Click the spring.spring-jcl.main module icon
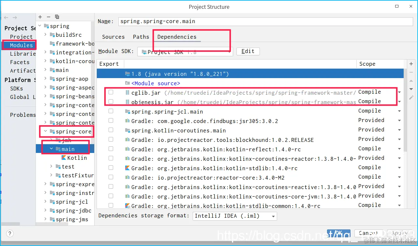This screenshot has height=246, width=418. [127, 112]
